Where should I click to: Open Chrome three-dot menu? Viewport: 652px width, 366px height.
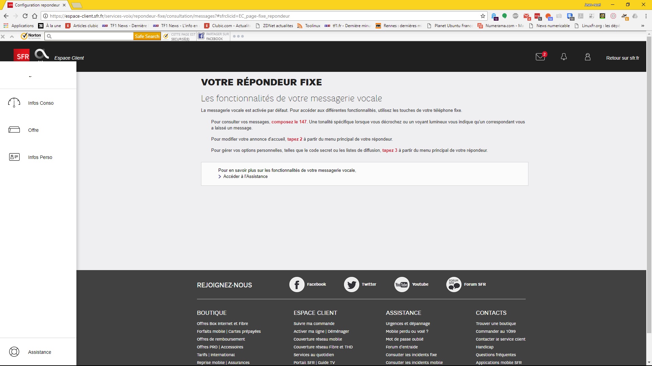pos(646,16)
